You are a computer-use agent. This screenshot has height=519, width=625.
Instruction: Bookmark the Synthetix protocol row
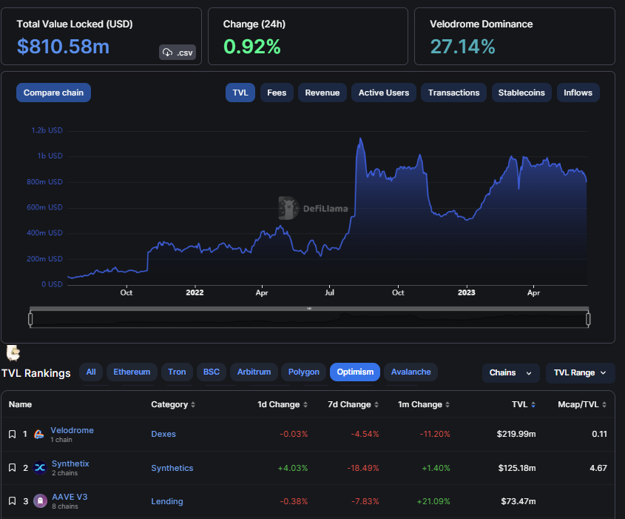click(x=13, y=468)
